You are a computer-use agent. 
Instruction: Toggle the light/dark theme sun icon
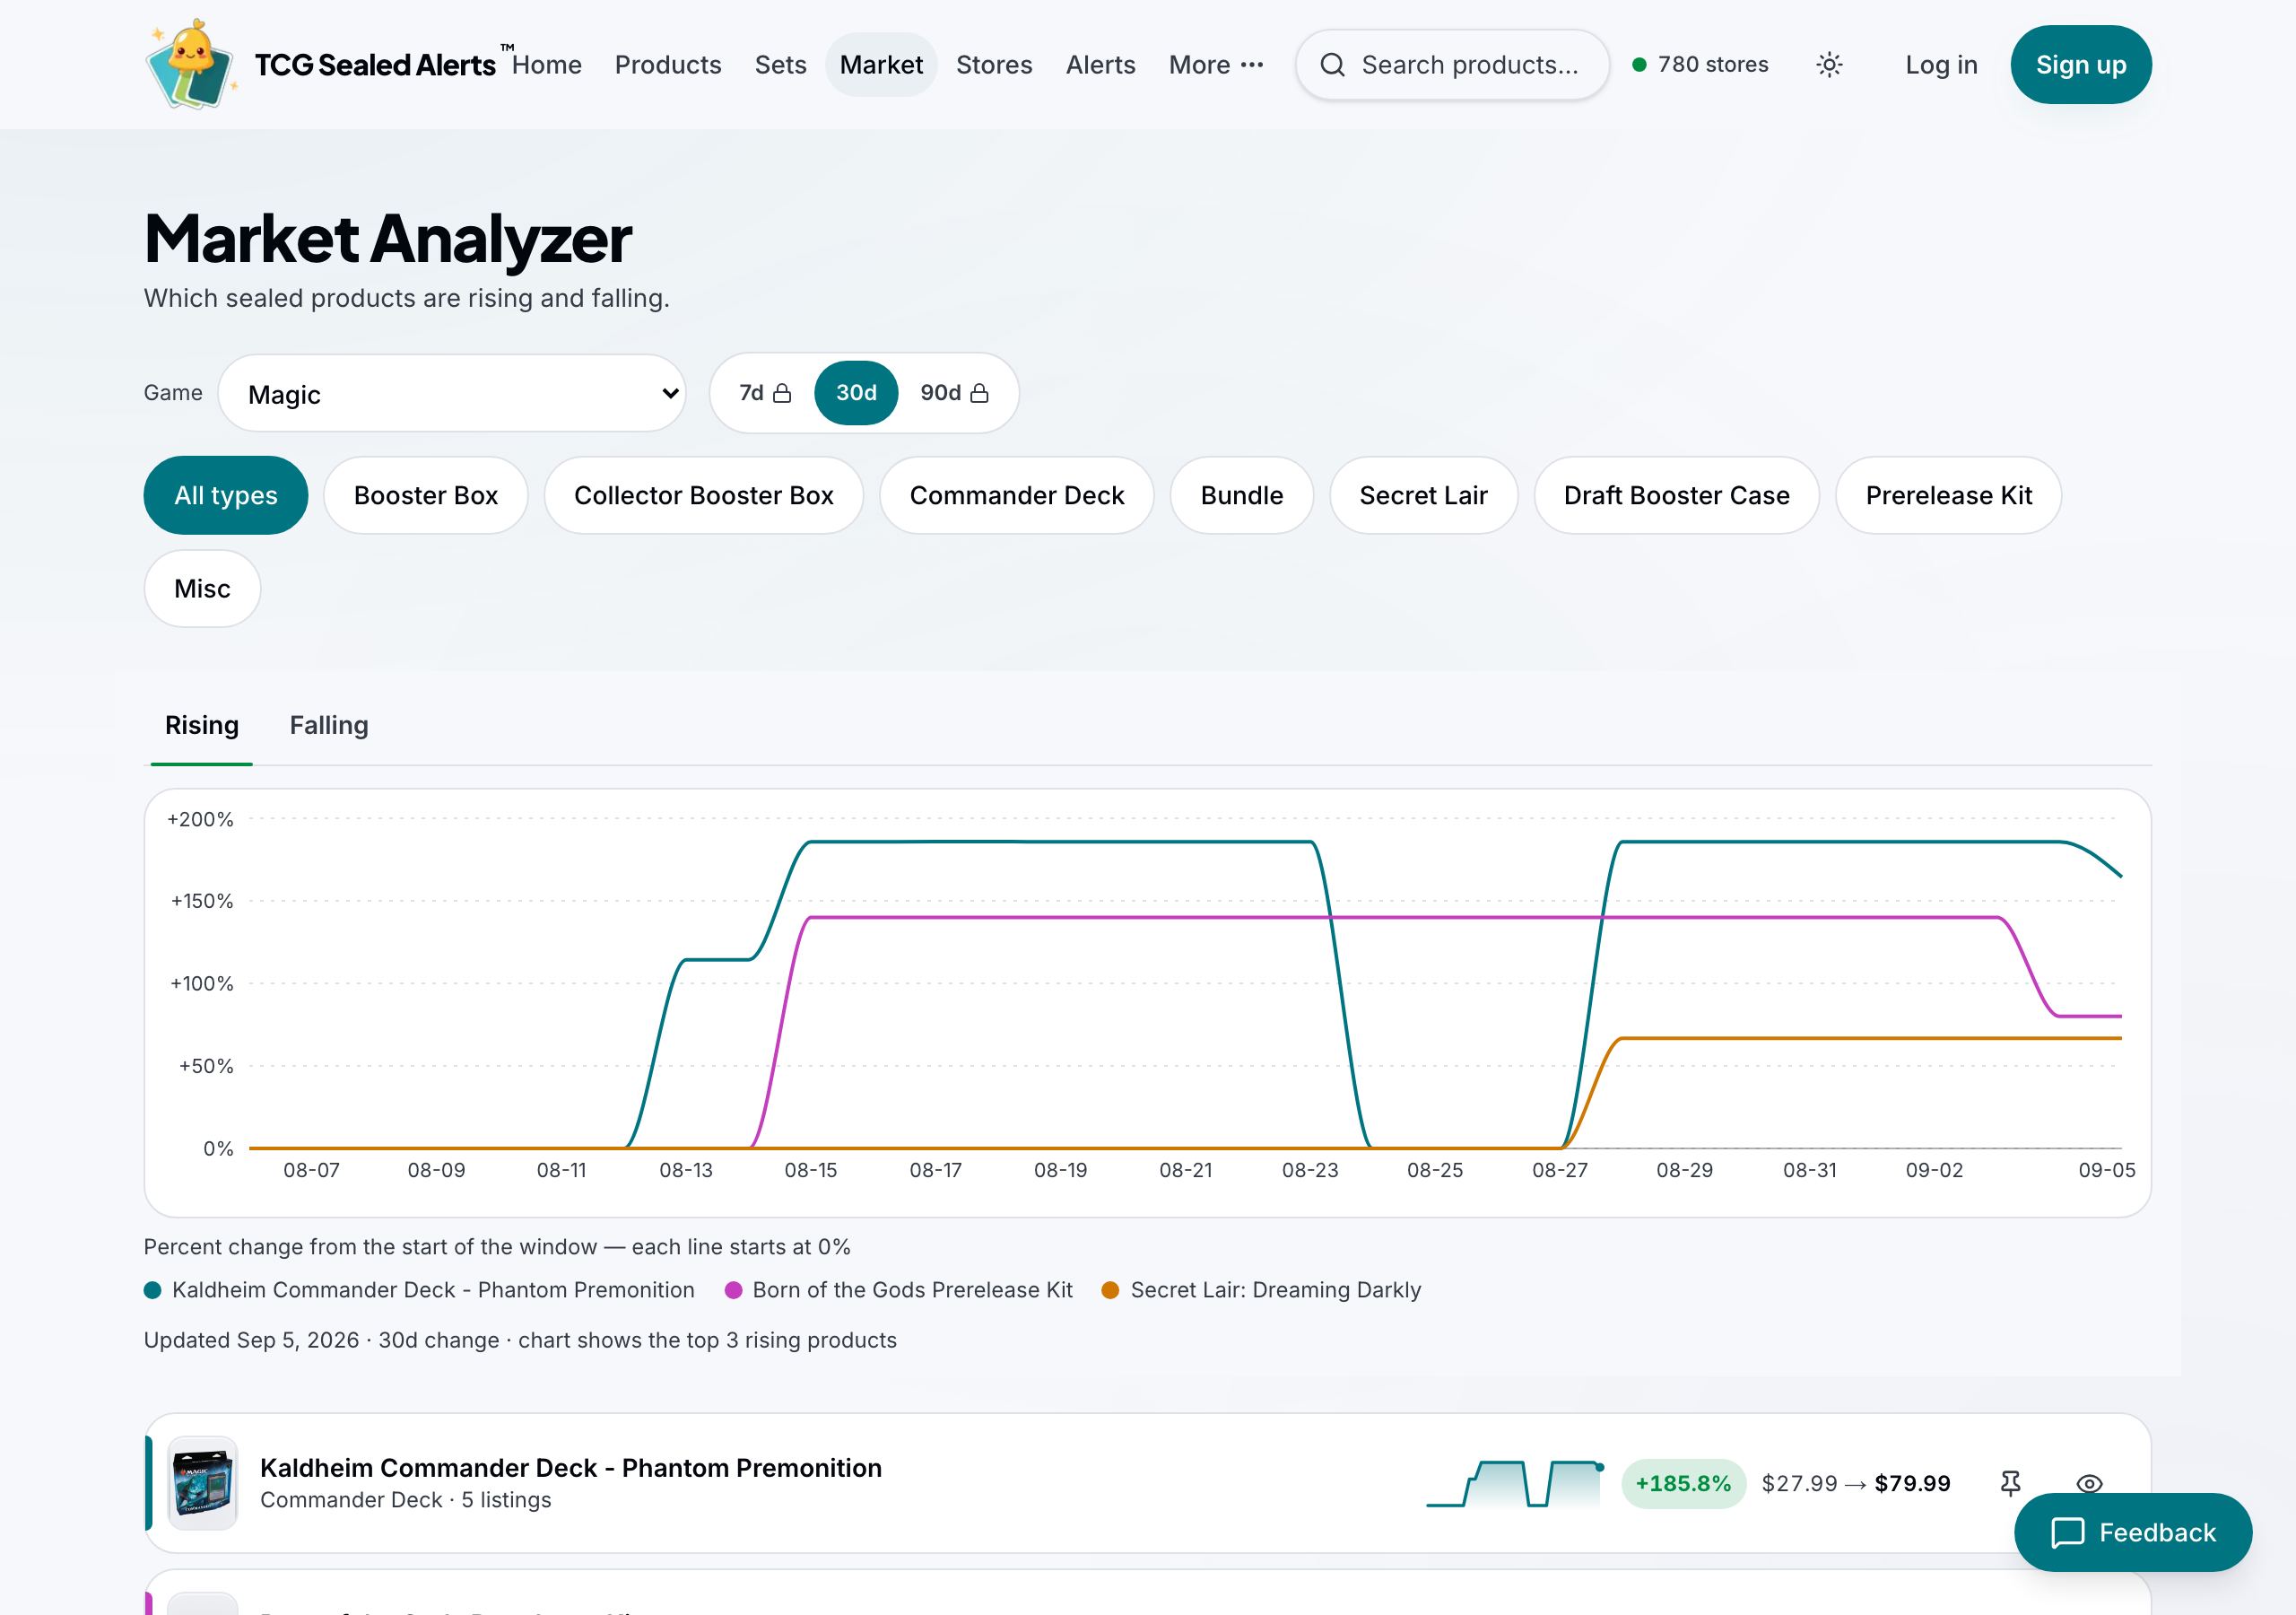(x=1829, y=65)
